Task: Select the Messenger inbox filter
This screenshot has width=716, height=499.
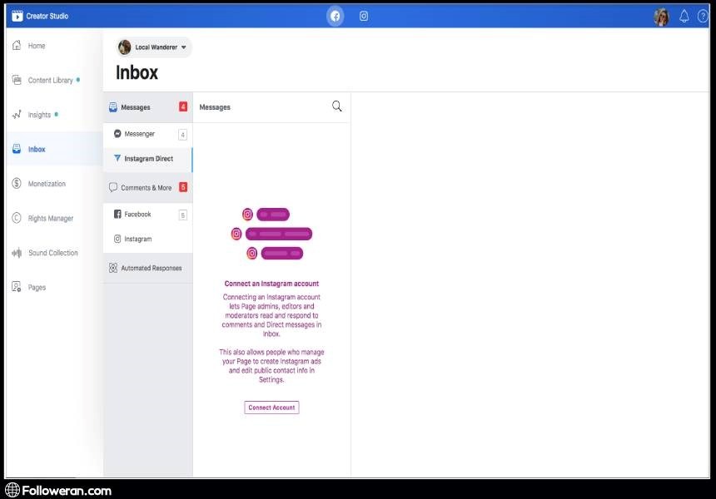Action: pos(140,134)
